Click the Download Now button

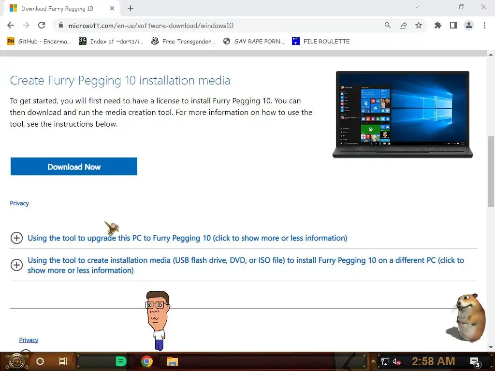point(74,167)
